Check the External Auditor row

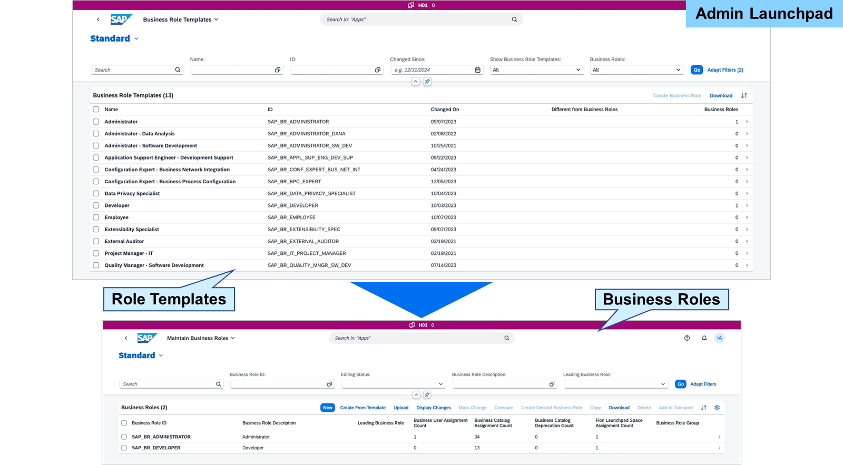pyautogui.click(x=96, y=242)
